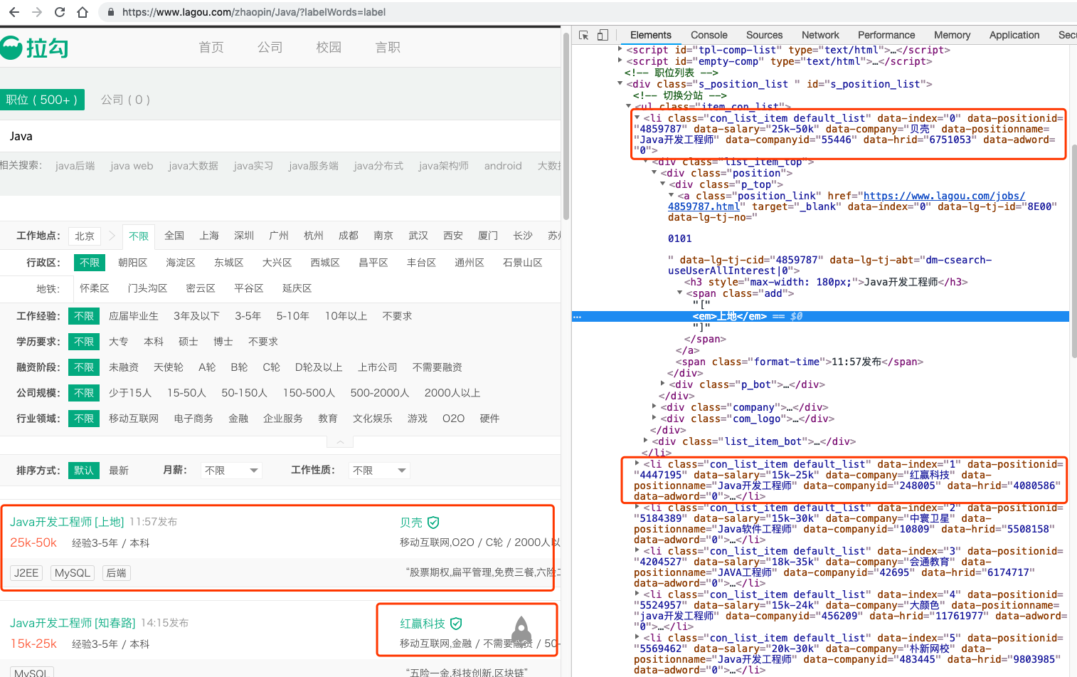Open the Elements tab in DevTools
The image size is (1077, 677).
point(650,35)
